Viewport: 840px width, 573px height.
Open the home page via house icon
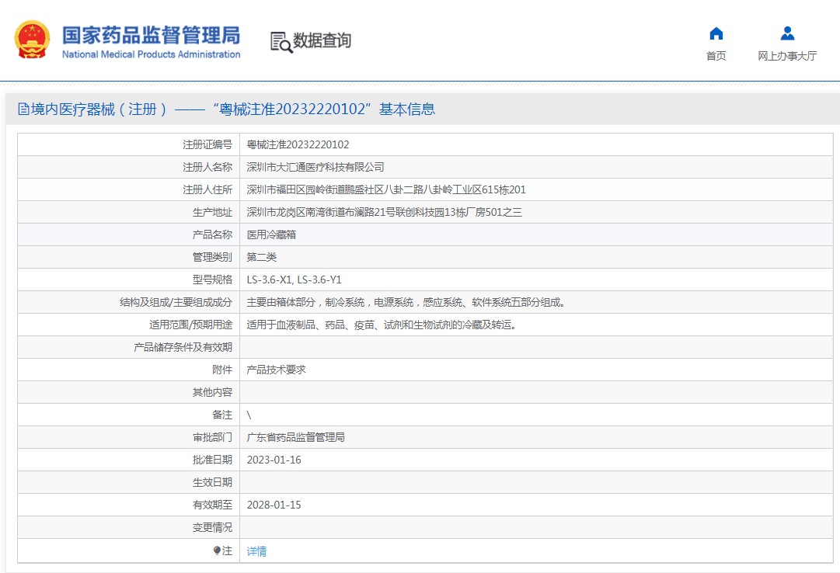click(x=716, y=33)
